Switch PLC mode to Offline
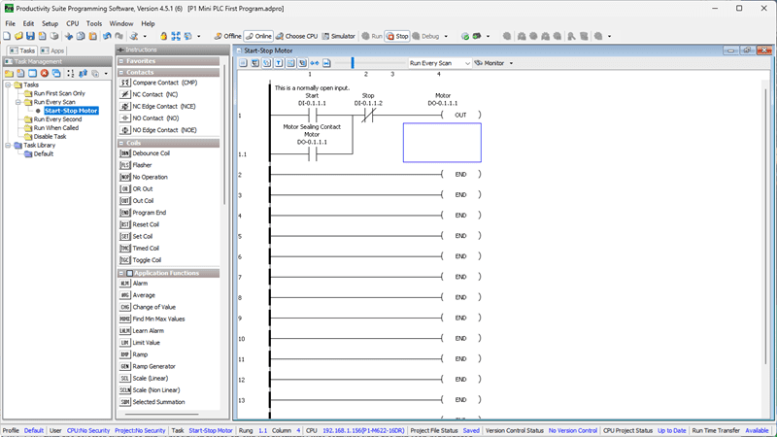777x437 pixels. tap(227, 36)
